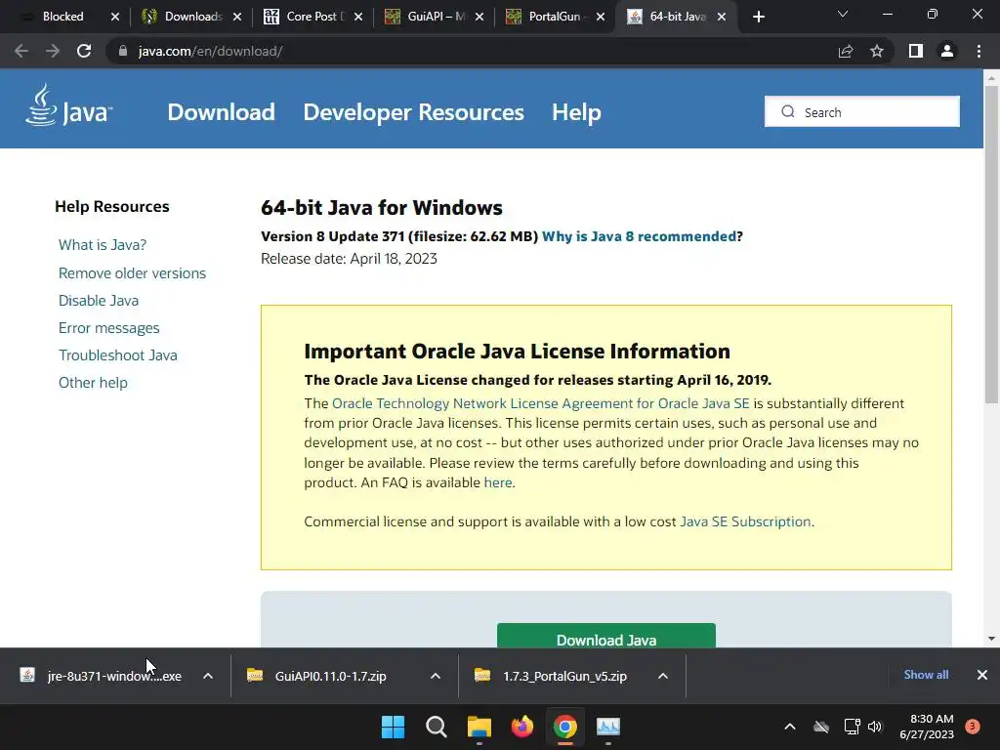Open the Chrome three-dot menu
The width and height of the screenshot is (1000, 750).
979,51
